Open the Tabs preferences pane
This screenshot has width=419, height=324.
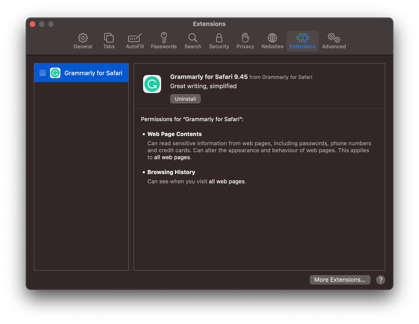109,41
